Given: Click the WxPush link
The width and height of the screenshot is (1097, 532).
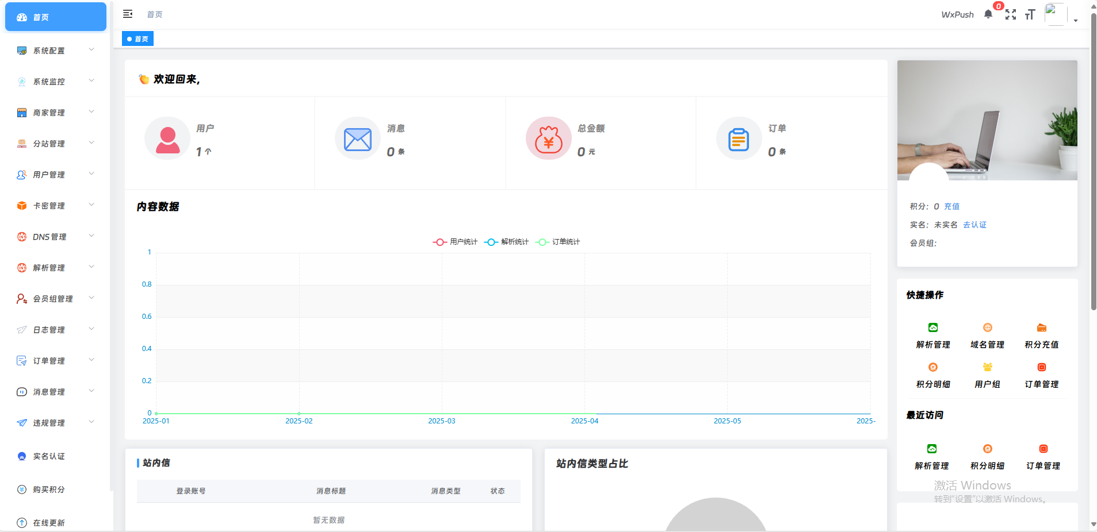Looking at the screenshot, I should point(958,14).
